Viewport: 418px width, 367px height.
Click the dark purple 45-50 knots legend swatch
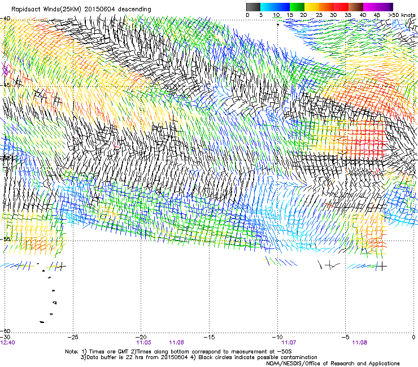(385, 7)
